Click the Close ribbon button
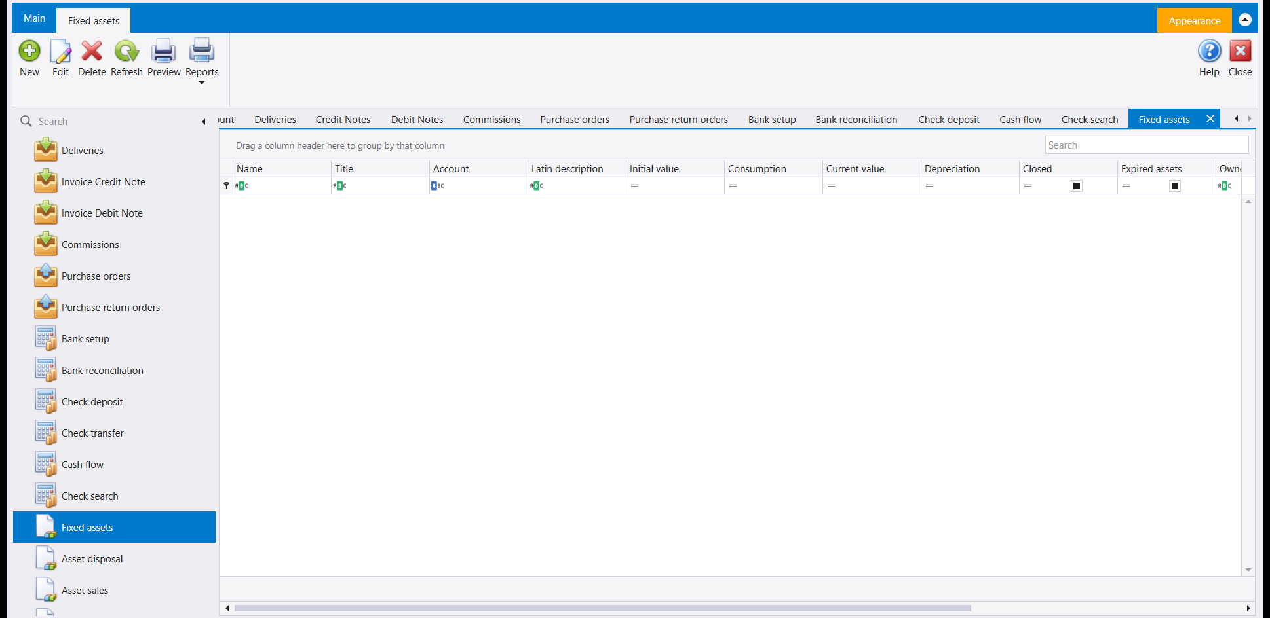This screenshot has width=1270, height=618. pos(1240,58)
